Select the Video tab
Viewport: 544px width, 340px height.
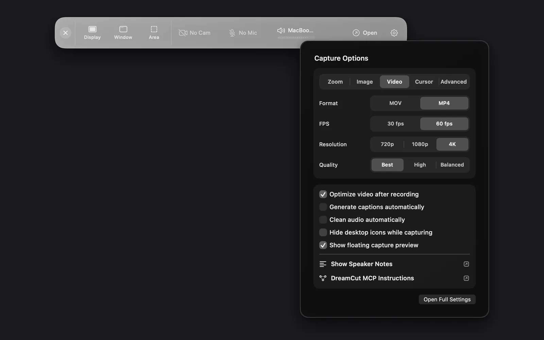(x=394, y=82)
